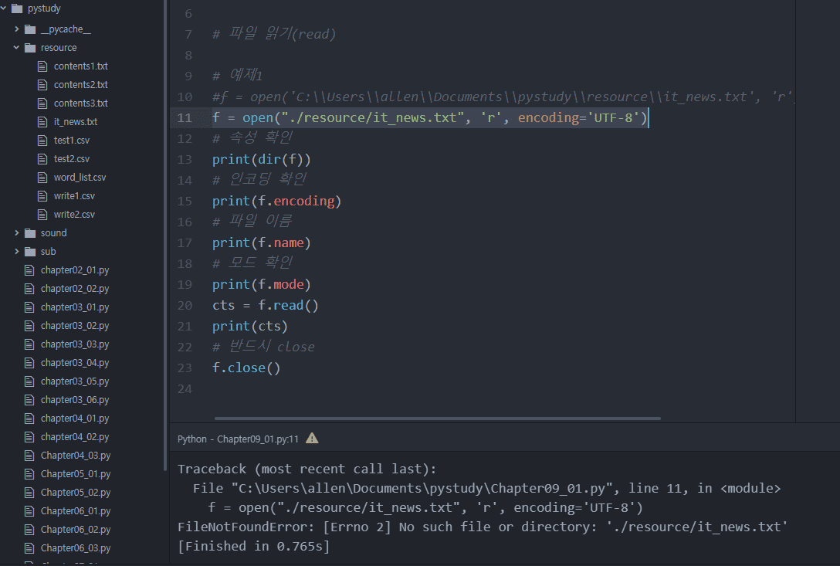The width and height of the screenshot is (840, 566).
Task: Open chapter03_03.py file
Action: click(75, 344)
